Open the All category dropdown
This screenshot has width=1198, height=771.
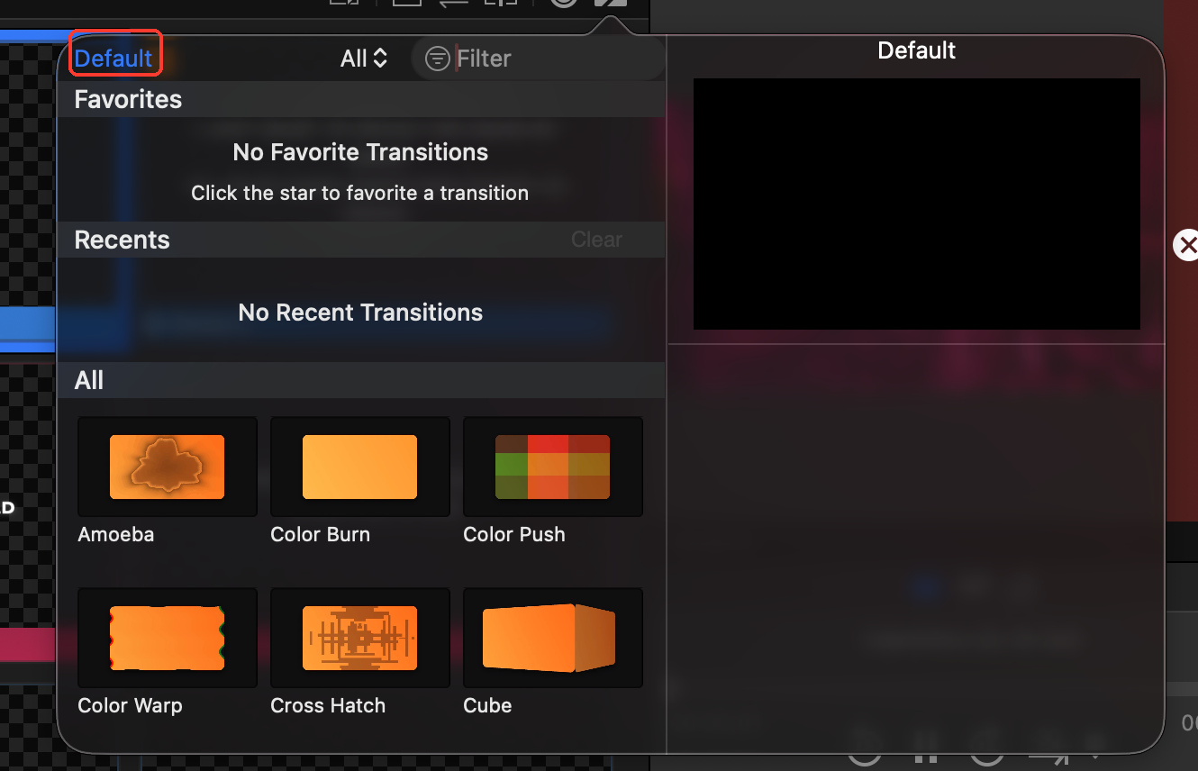click(x=364, y=59)
